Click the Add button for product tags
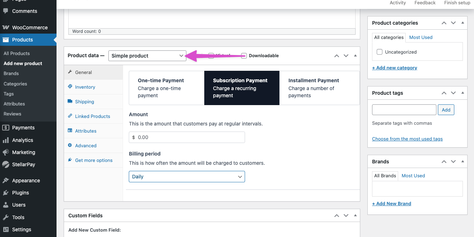Image resolution: width=474 pixels, height=237 pixels. pos(446,109)
